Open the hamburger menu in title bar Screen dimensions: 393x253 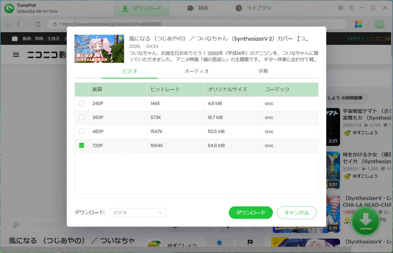click(351, 8)
